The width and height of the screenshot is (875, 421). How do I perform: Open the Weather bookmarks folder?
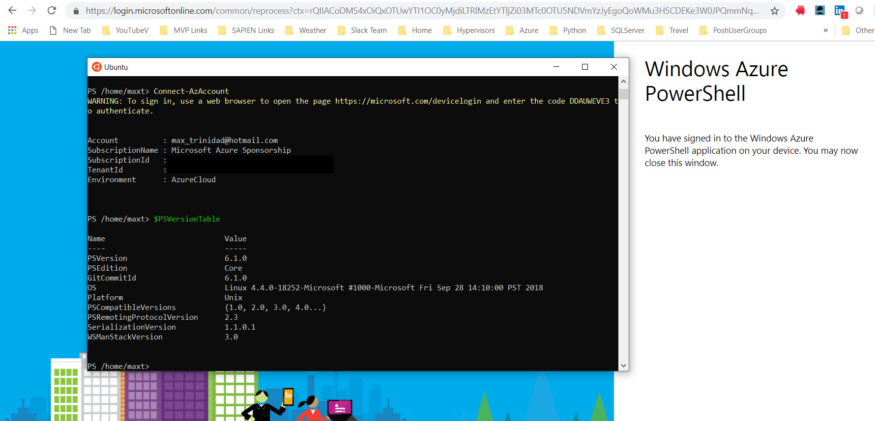pyautogui.click(x=306, y=30)
